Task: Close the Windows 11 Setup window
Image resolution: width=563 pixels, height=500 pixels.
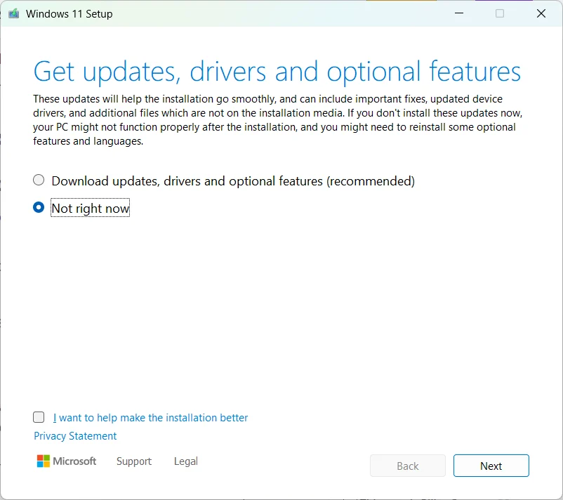Action: coord(541,13)
